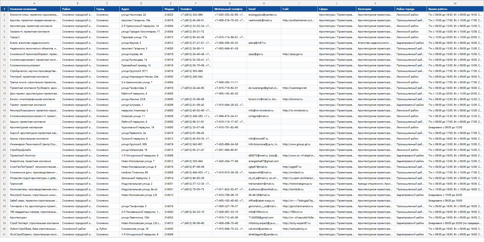The height and width of the screenshot is (242, 484).
Task: Select company cell 'Архитектура+'
Action: click(x=34, y=217)
